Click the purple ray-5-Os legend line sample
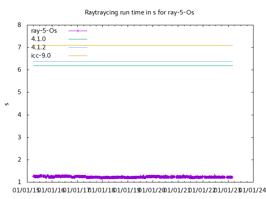The image size is (266, 199). click(x=78, y=31)
